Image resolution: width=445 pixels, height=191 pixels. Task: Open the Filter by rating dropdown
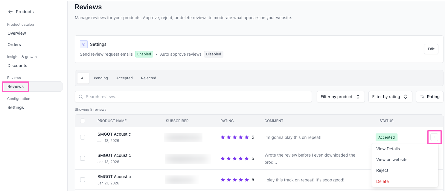pyautogui.click(x=390, y=97)
